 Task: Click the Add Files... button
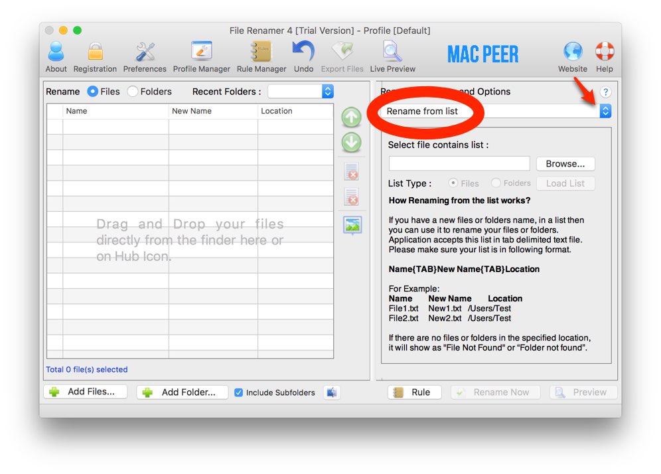coord(85,392)
